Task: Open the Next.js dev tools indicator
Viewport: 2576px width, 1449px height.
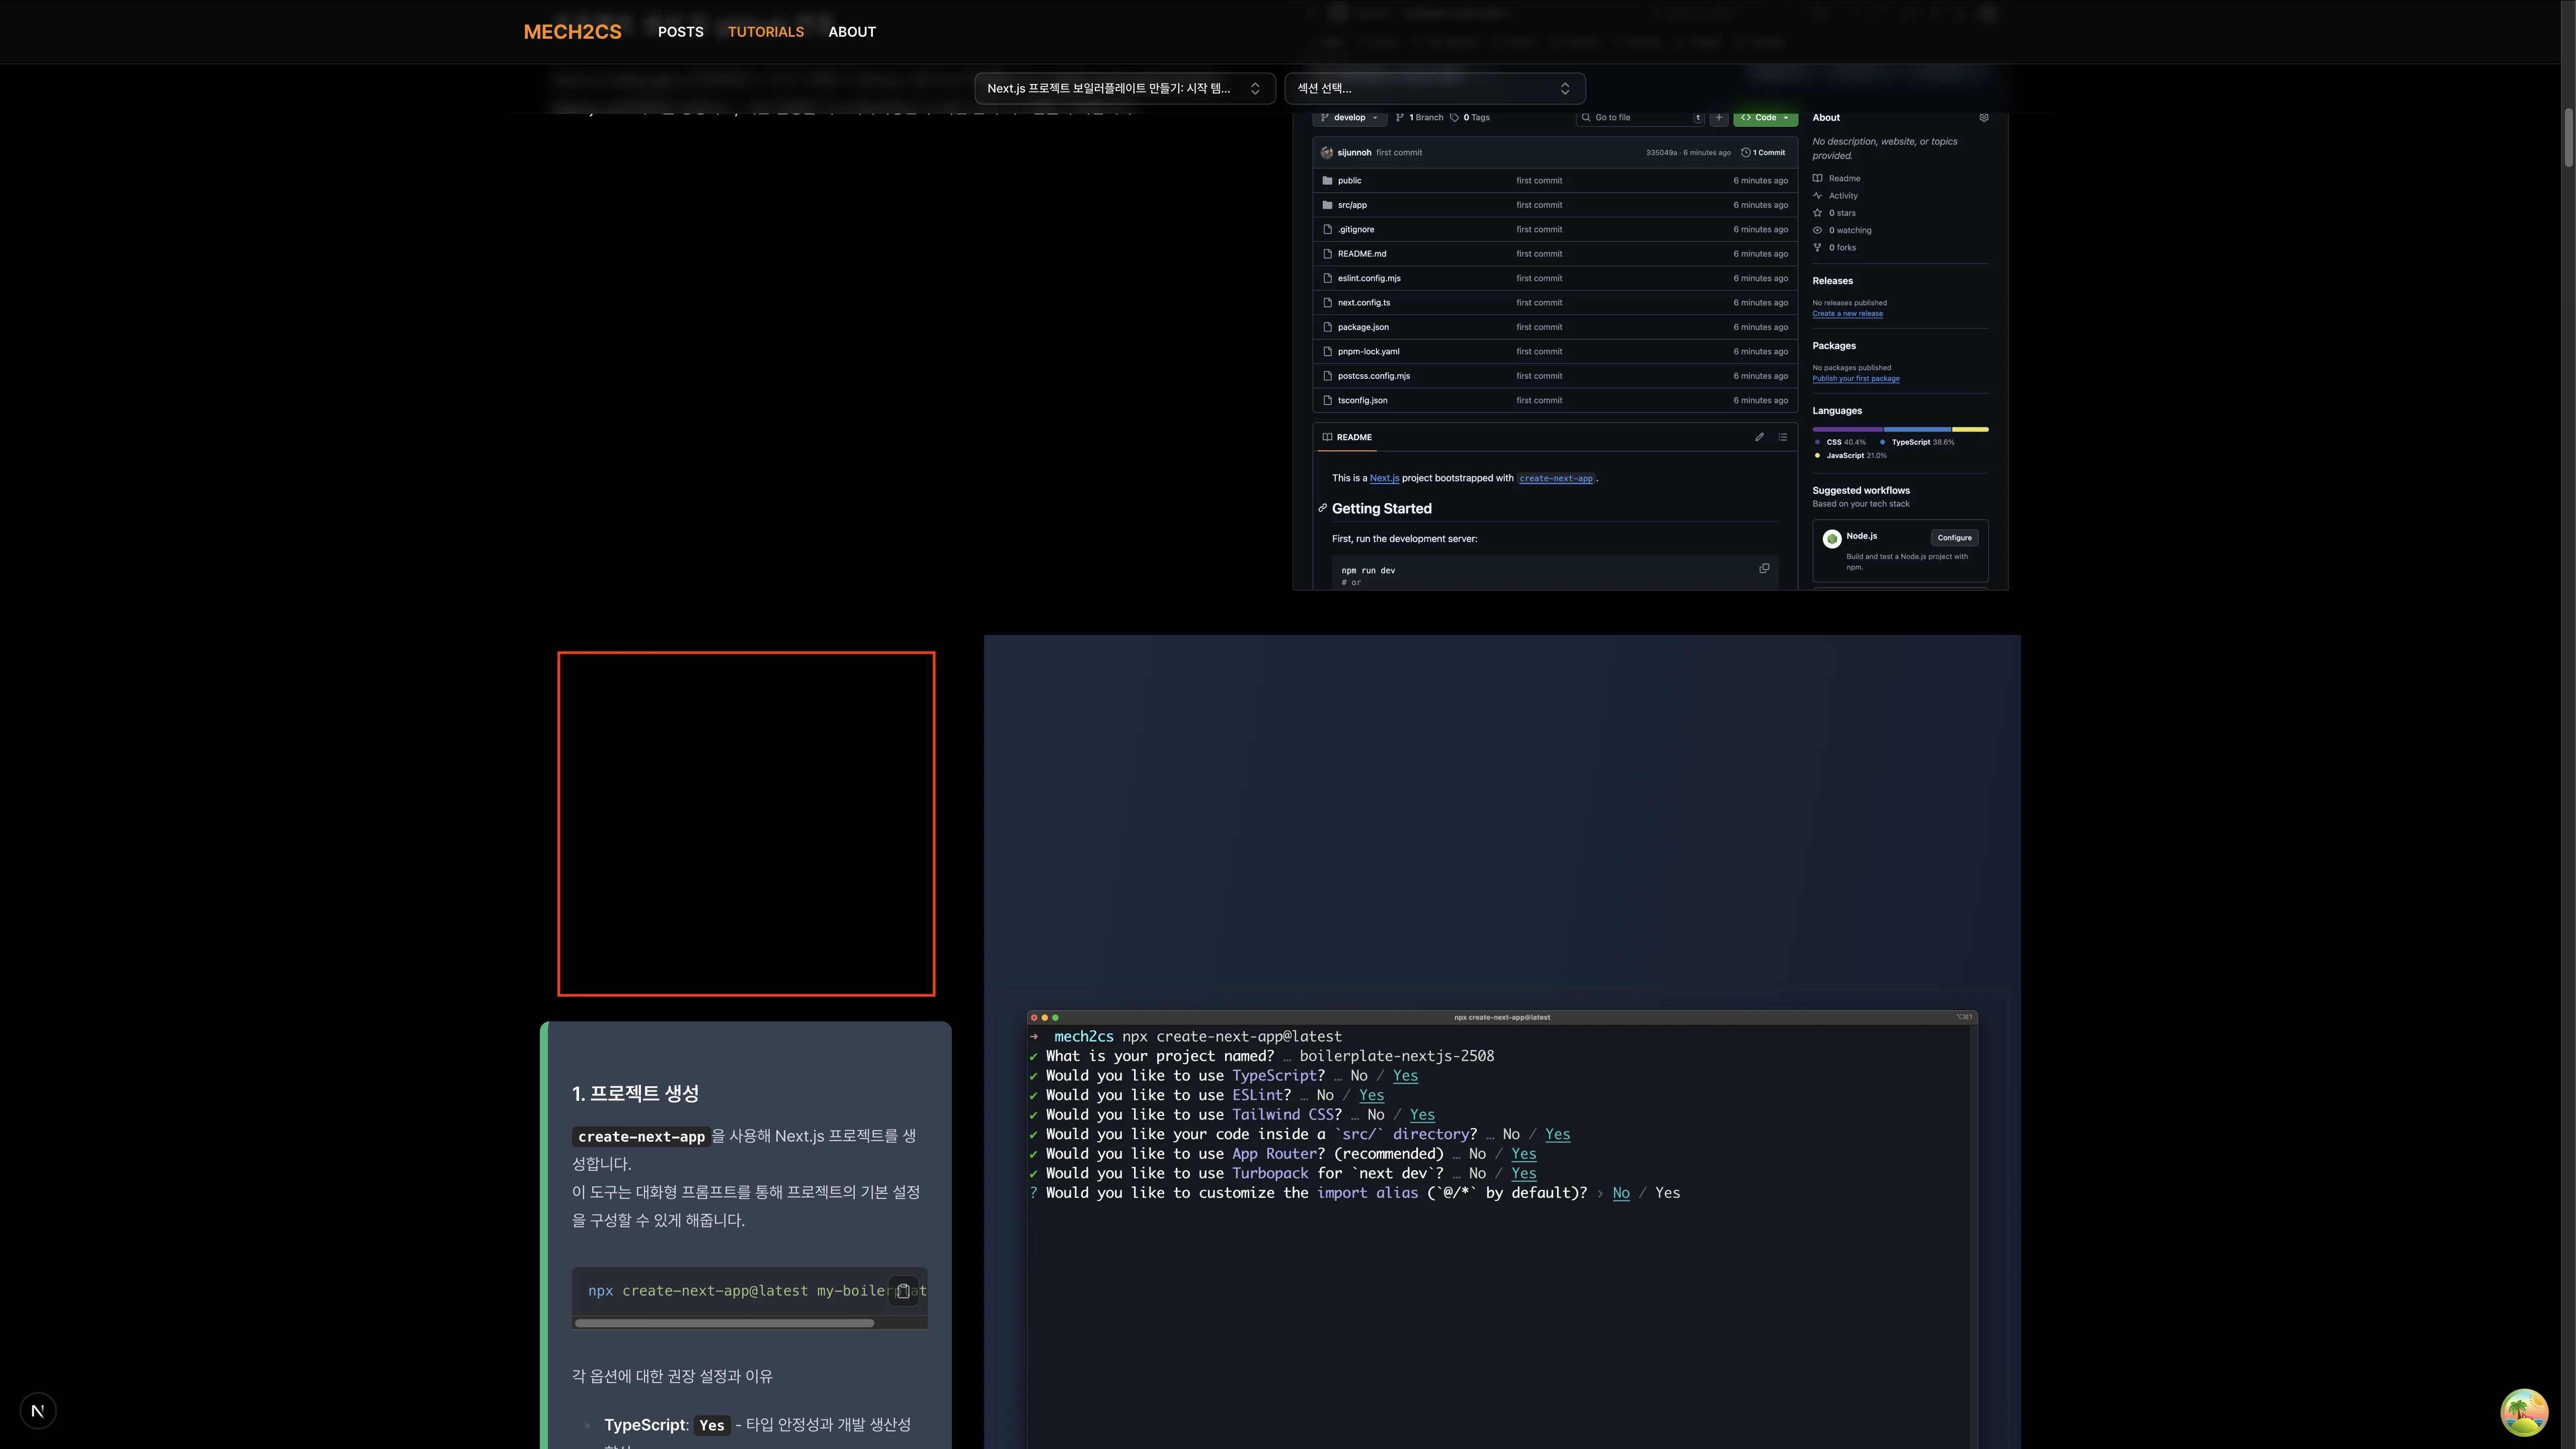Action: point(38,1411)
